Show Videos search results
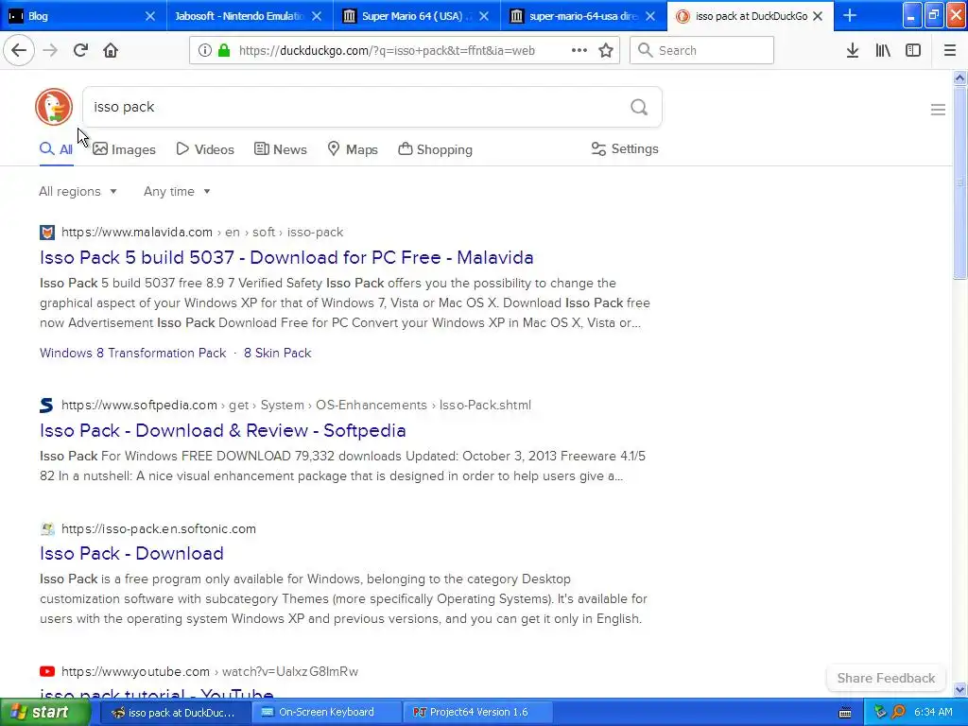The width and height of the screenshot is (968, 726). pyautogui.click(x=205, y=149)
